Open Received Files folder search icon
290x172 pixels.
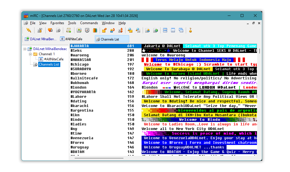pos(130,30)
